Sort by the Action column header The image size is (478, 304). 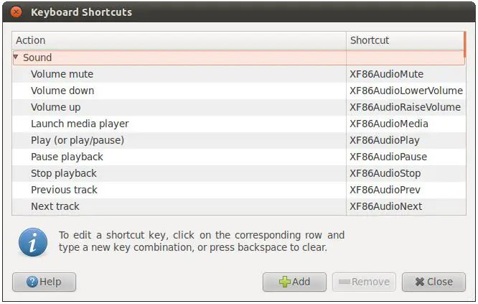pos(179,40)
